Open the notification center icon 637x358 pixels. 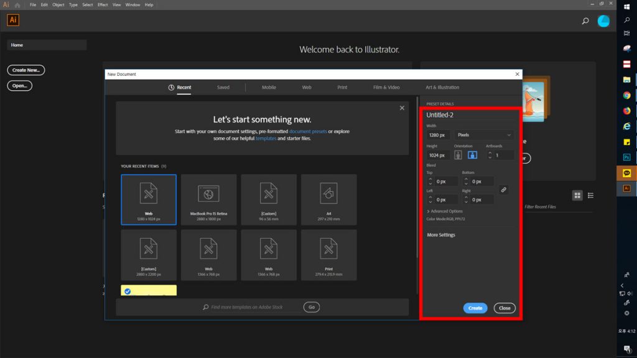(627, 349)
